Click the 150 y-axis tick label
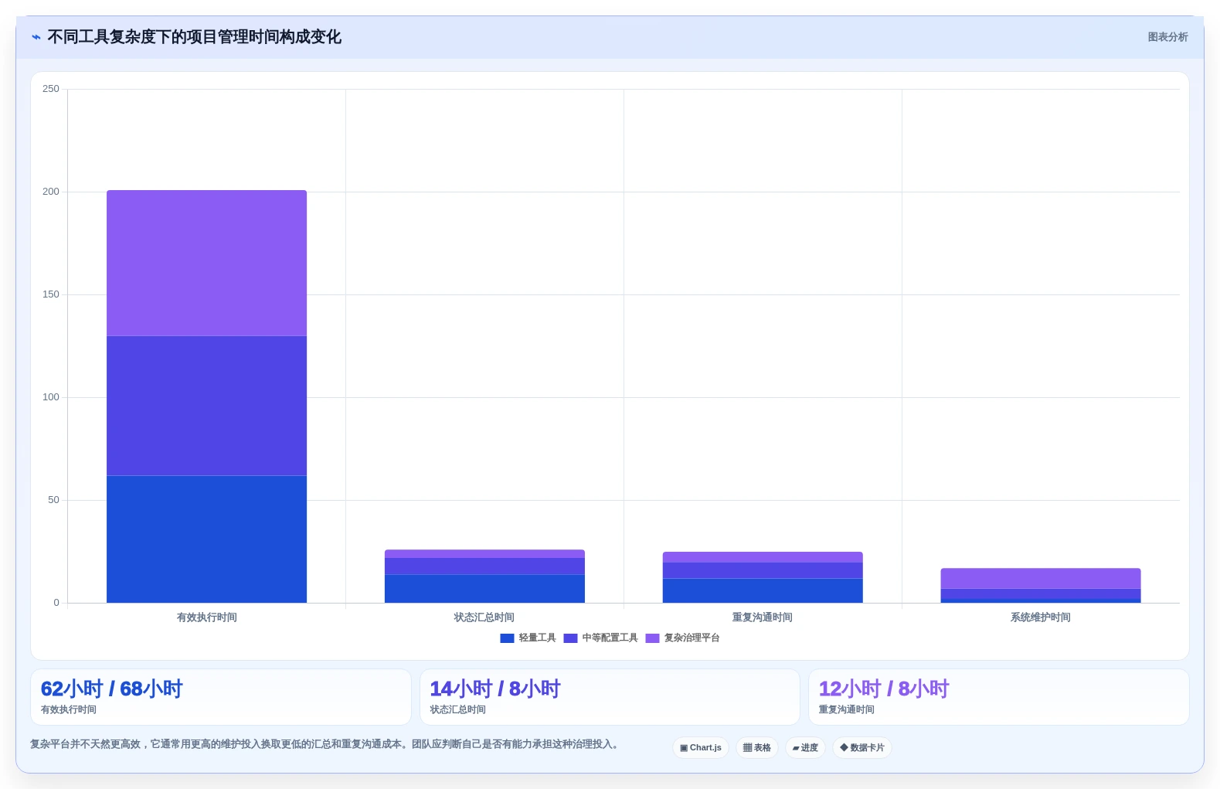Viewport: 1220px width, 789px height. pyautogui.click(x=51, y=294)
